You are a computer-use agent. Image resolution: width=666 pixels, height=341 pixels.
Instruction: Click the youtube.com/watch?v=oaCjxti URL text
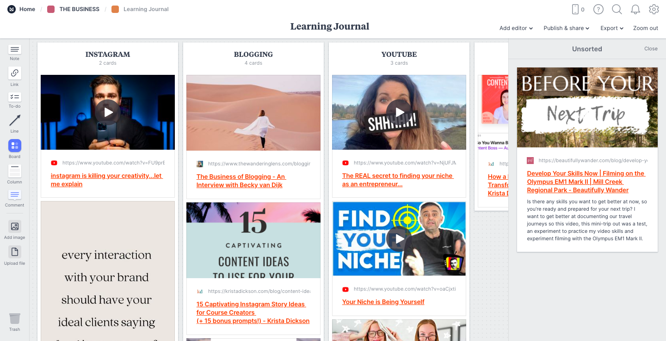pyautogui.click(x=405, y=289)
